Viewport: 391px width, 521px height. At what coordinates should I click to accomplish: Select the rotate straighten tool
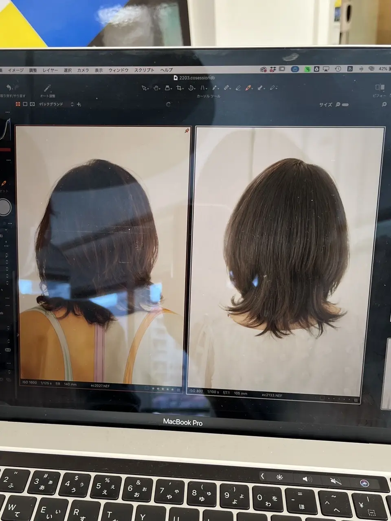pos(191,88)
